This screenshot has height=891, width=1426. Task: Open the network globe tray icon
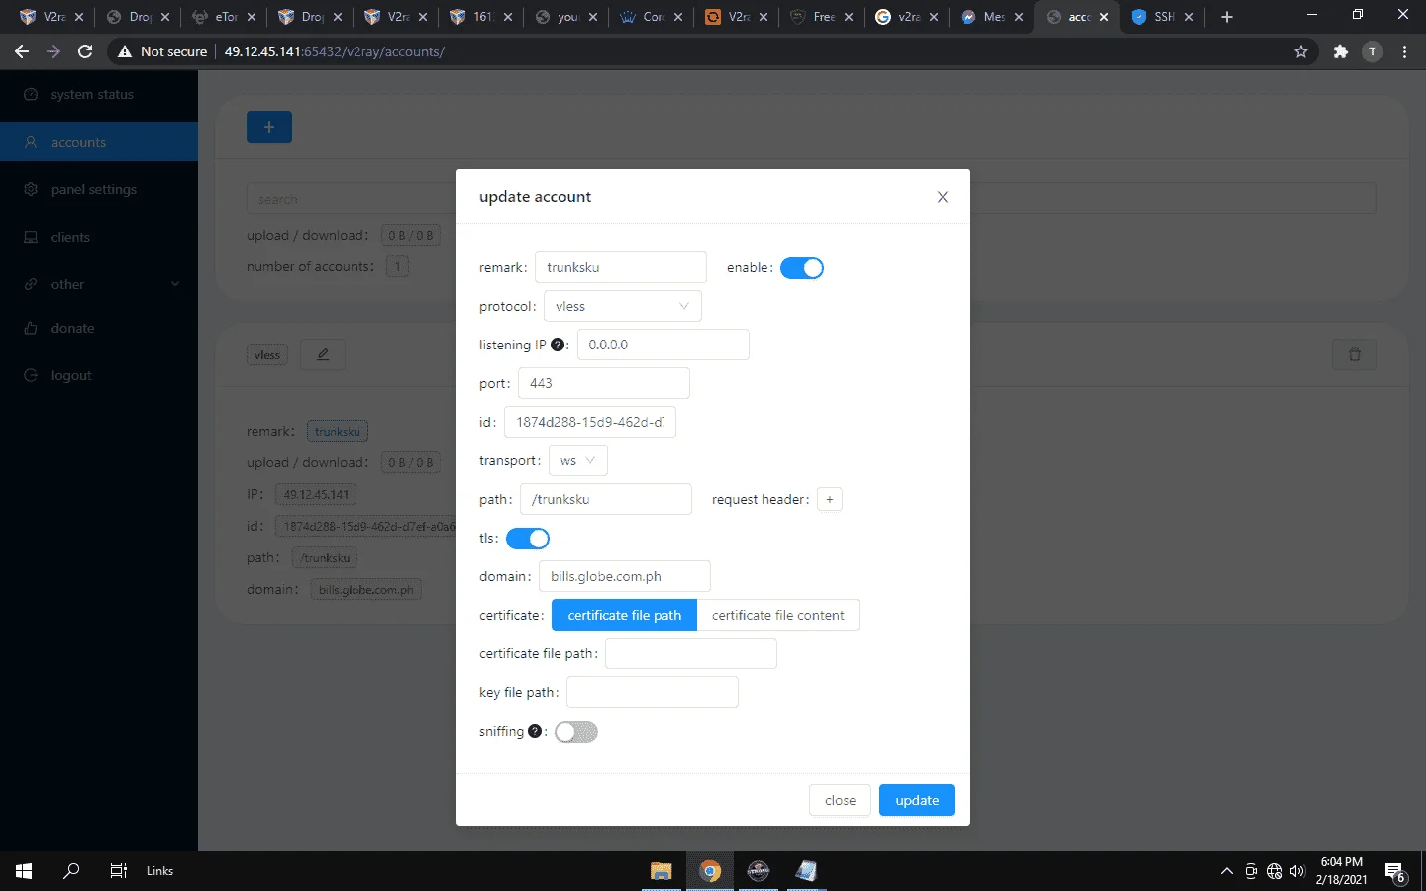coord(1274,871)
